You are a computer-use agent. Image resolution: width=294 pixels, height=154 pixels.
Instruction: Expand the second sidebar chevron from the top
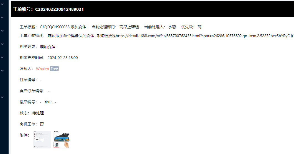pos(2,17)
